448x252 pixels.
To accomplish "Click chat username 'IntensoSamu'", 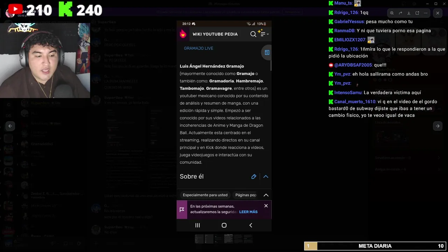I will click(348, 93).
